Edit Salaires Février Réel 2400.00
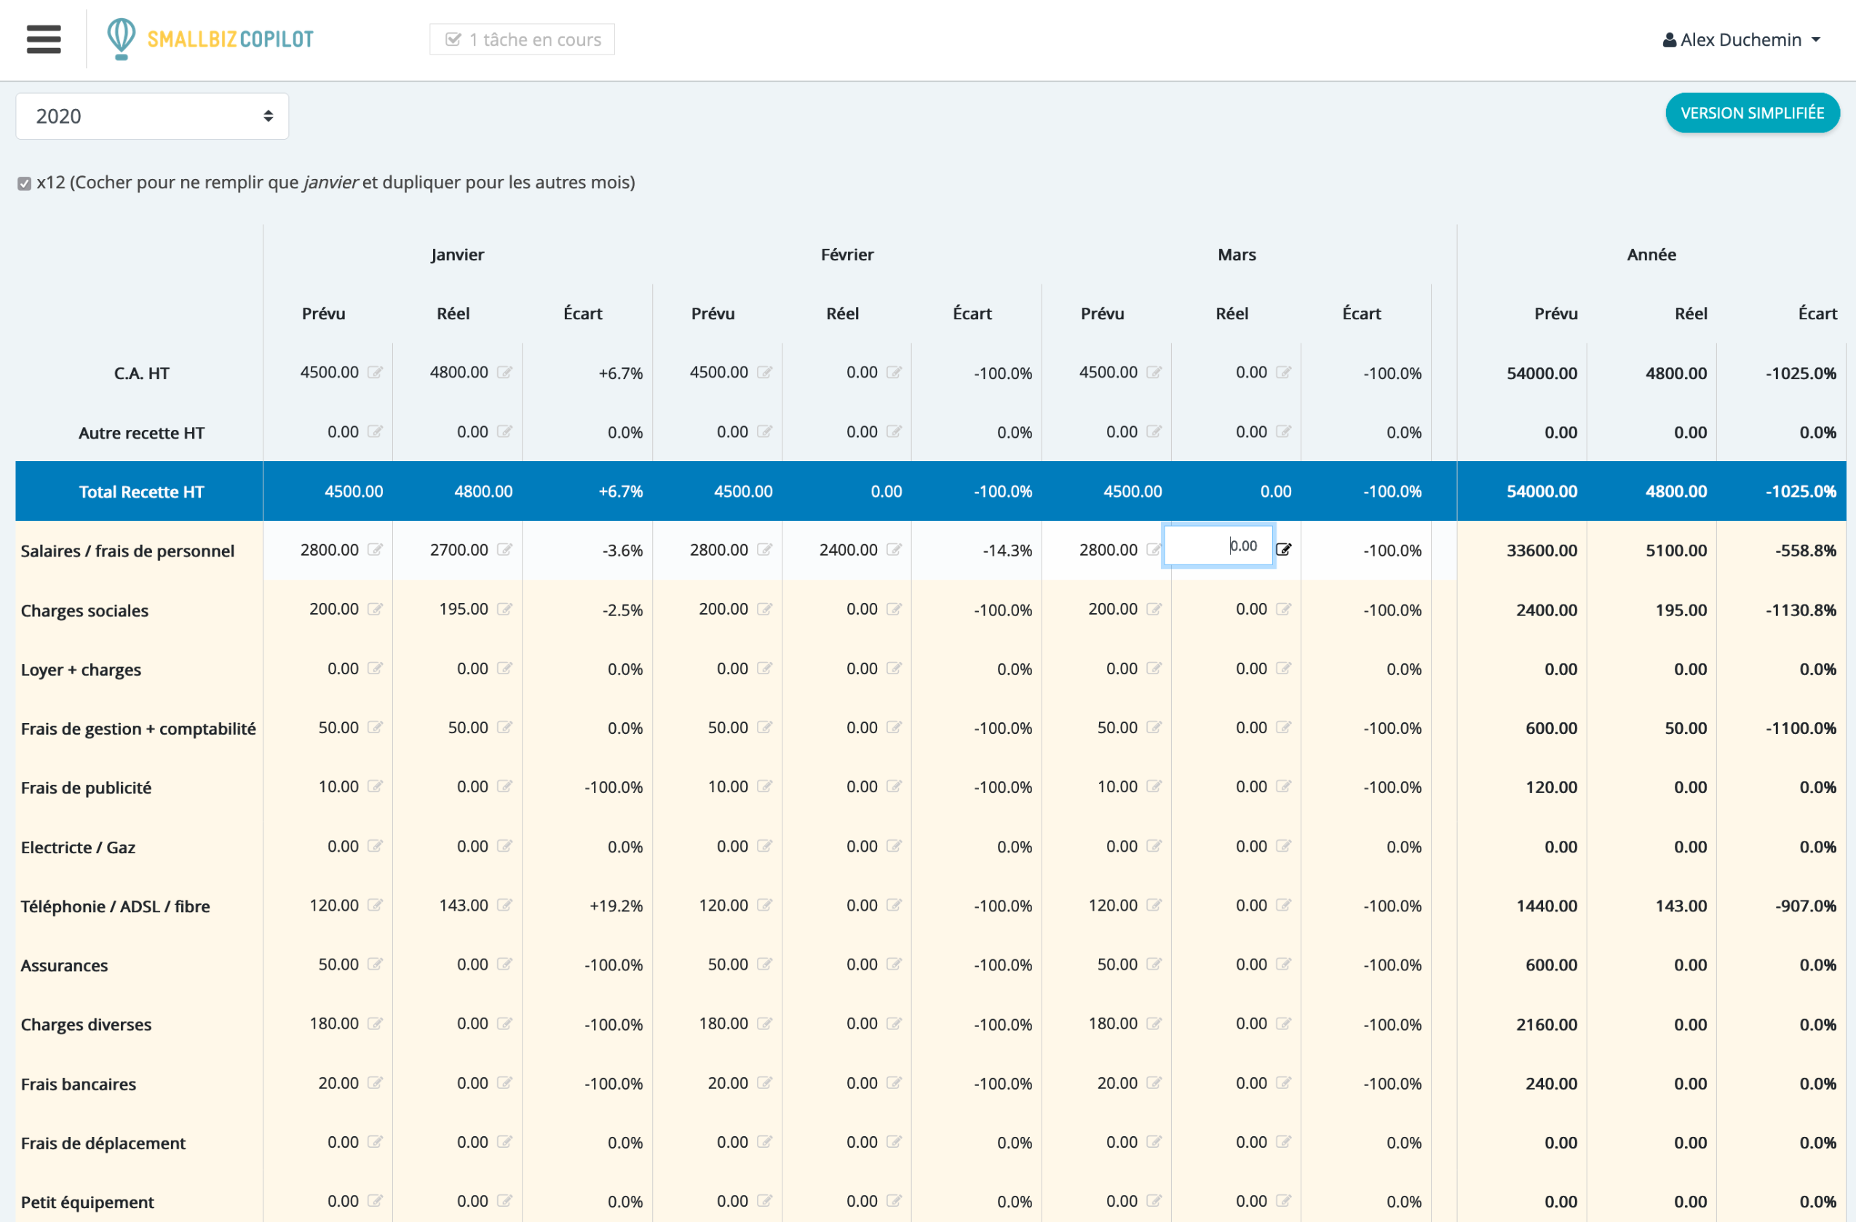This screenshot has width=1856, height=1222. [x=894, y=550]
